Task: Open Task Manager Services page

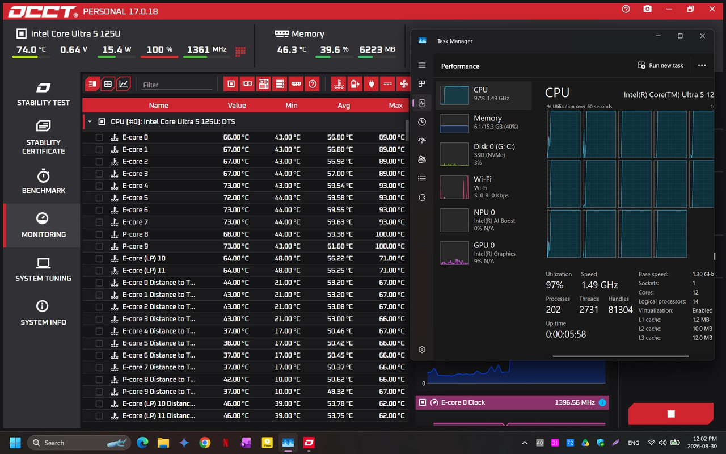Action: (x=422, y=197)
